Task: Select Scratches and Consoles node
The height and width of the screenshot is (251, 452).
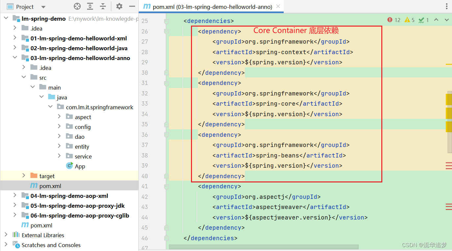Action: [51, 245]
